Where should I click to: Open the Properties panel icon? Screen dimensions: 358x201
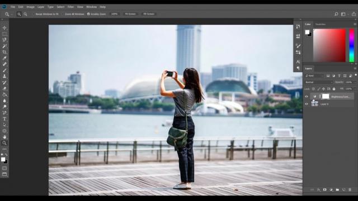coord(298,36)
